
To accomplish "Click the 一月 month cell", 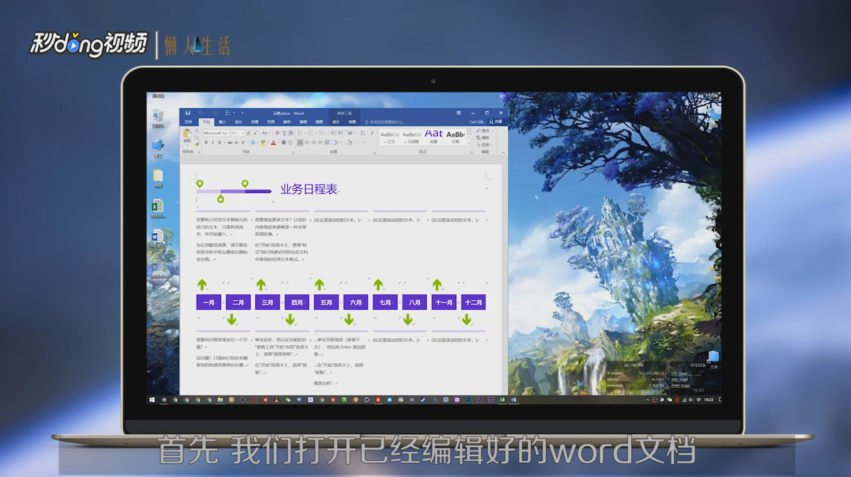I will tap(209, 302).
